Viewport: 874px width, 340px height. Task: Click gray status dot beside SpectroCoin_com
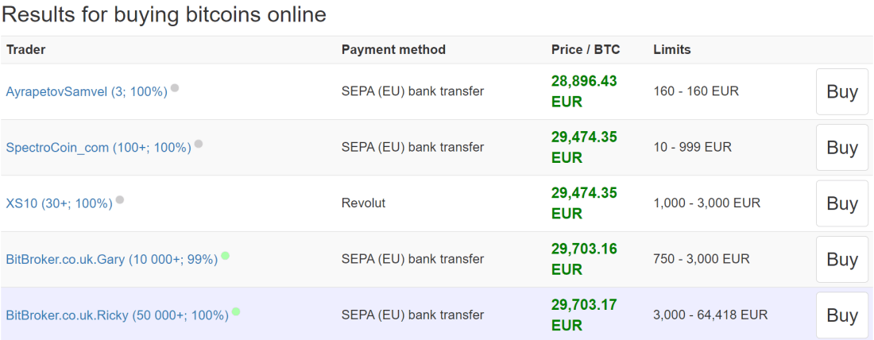click(x=199, y=144)
